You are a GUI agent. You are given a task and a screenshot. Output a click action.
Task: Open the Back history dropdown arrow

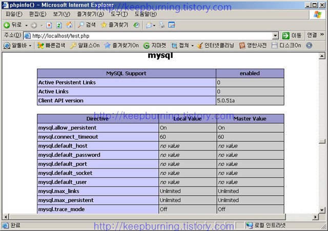[x=26, y=26]
